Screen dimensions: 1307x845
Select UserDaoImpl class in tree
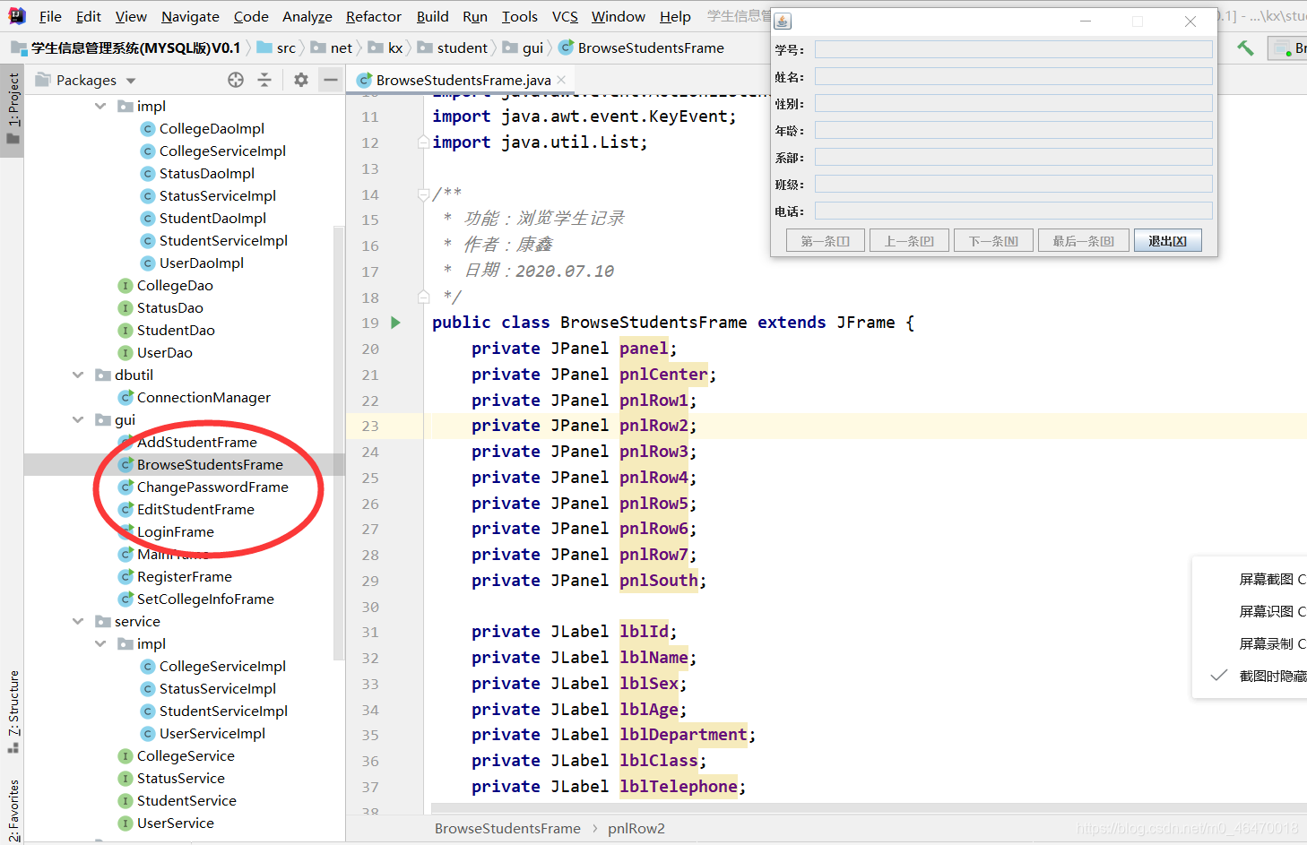coord(201,263)
